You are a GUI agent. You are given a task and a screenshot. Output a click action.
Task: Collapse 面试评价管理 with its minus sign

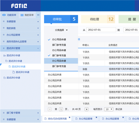[38, 48]
